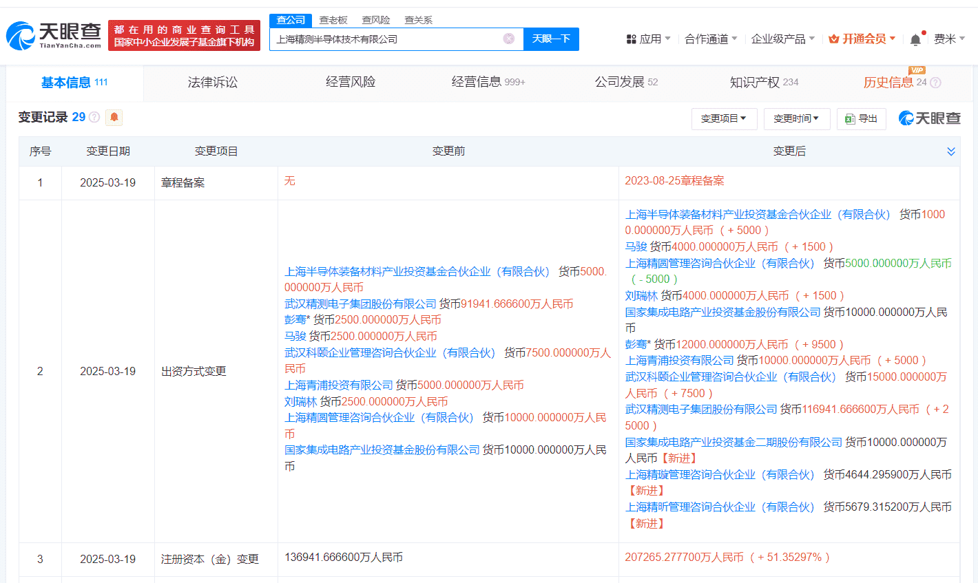
Task: Click the question mark beside 历史信息 tab
Action: tap(935, 82)
